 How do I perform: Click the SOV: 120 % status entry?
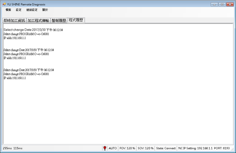(x=146, y=148)
